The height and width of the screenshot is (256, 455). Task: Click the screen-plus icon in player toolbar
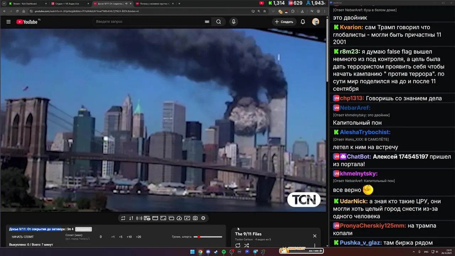point(187,218)
